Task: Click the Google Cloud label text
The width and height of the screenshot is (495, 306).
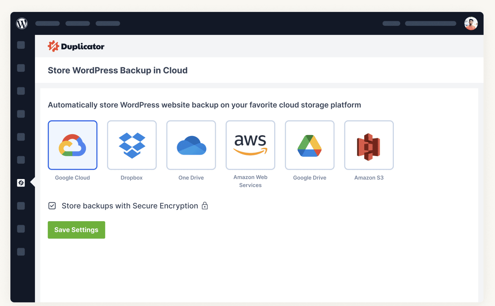Action: [x=72, y=178]
